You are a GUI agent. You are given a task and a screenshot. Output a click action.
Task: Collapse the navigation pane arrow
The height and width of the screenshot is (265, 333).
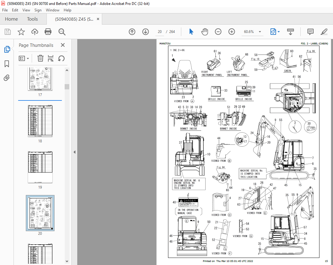coord(74,152)
